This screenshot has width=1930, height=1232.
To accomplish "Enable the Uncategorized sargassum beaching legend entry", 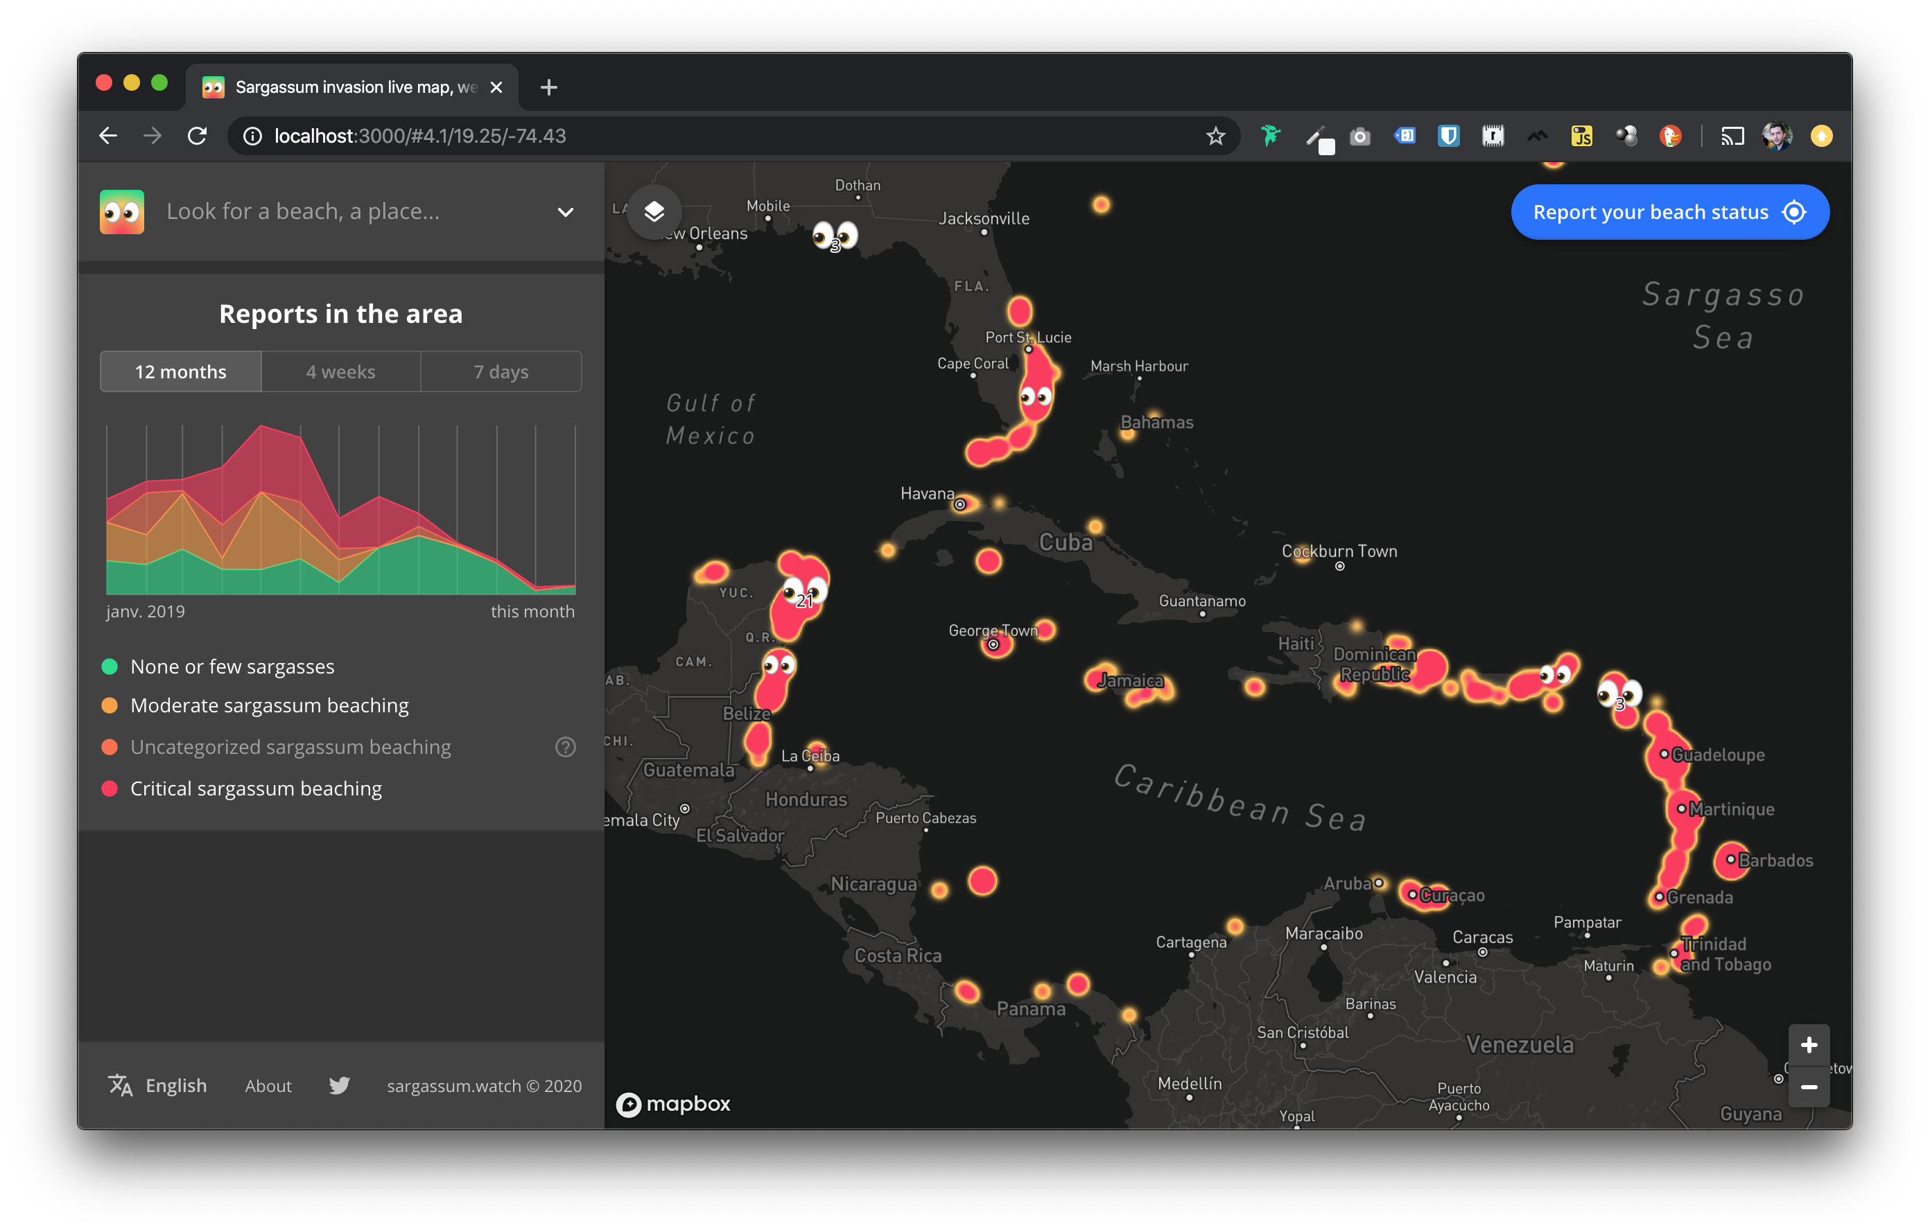I will [290, 746].
